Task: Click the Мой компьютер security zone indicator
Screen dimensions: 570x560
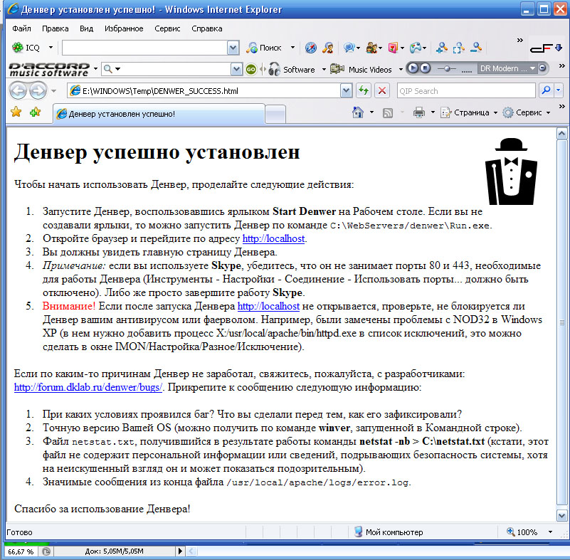Action: click(x=389, y=532)
